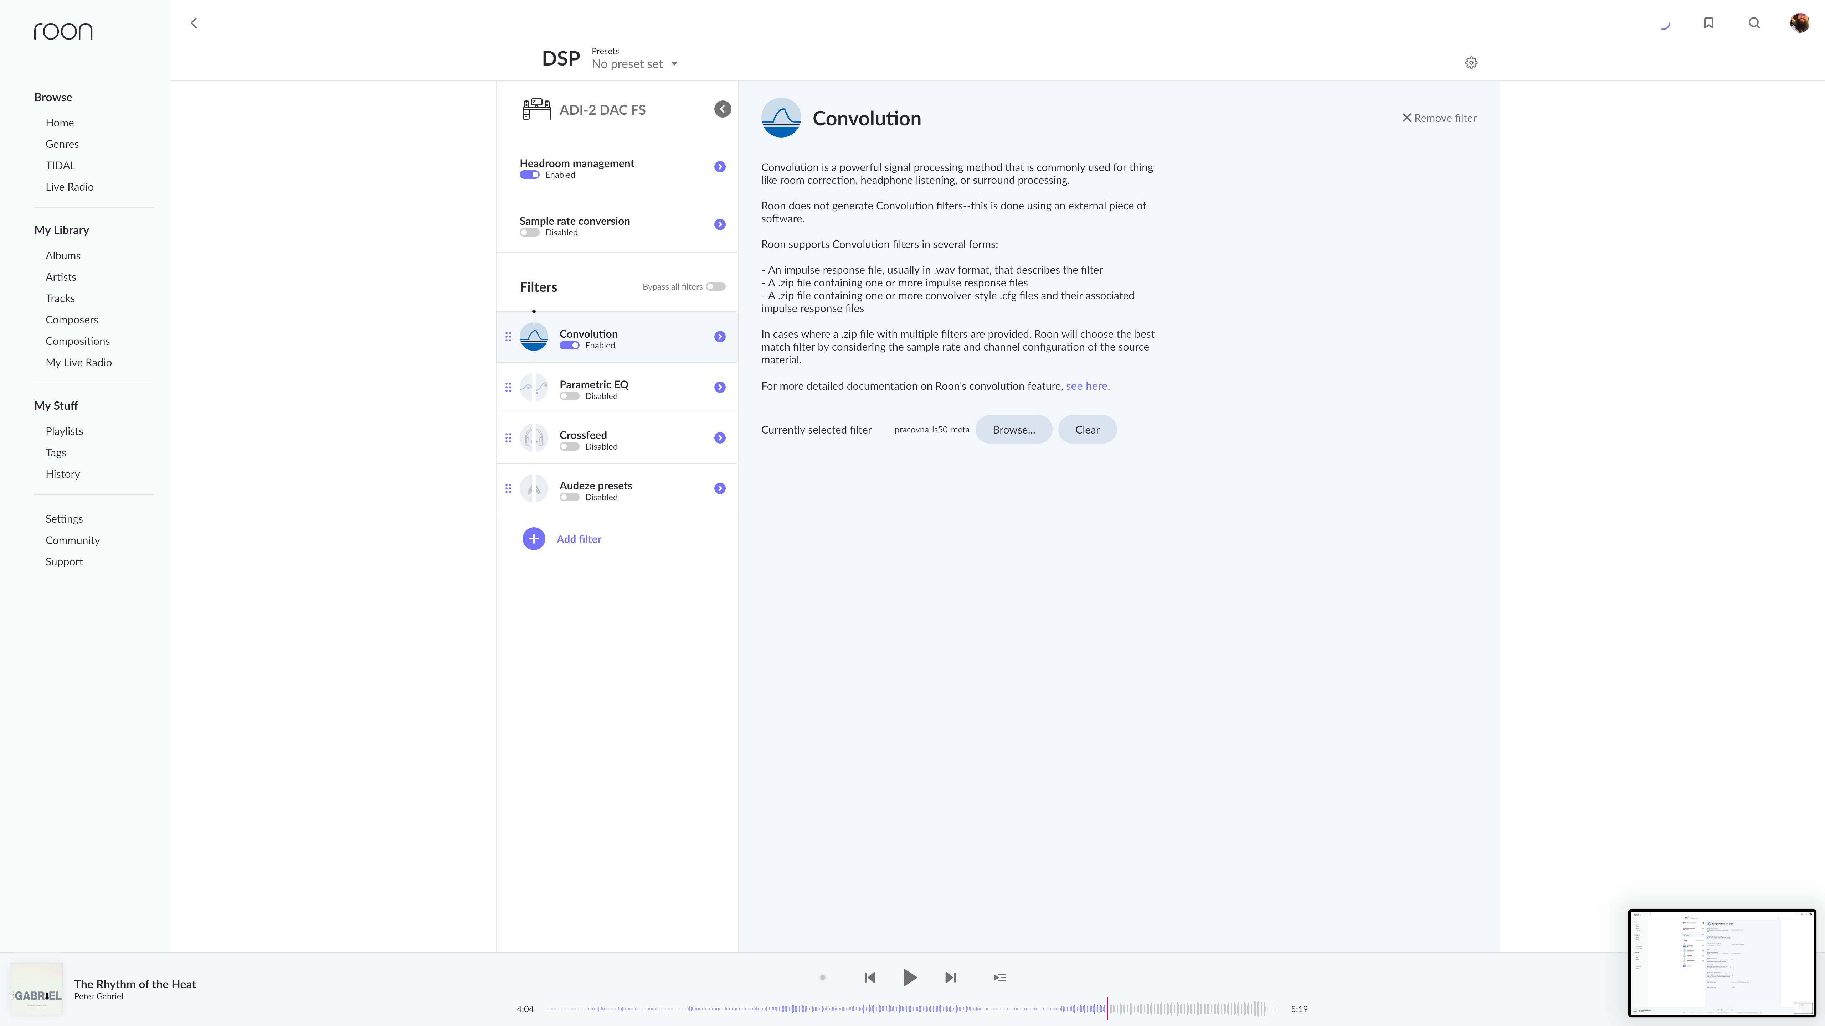Click Remove filter

1440,118
